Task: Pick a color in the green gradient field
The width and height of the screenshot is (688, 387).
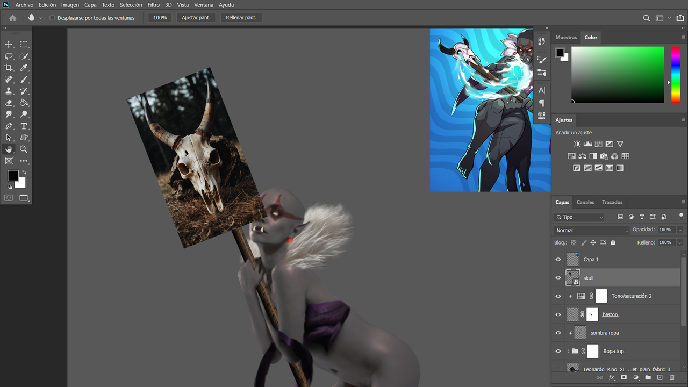Action: click(618, 75)
